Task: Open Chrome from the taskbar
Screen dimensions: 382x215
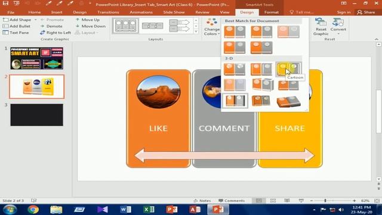Action: [x=33, y=210]
